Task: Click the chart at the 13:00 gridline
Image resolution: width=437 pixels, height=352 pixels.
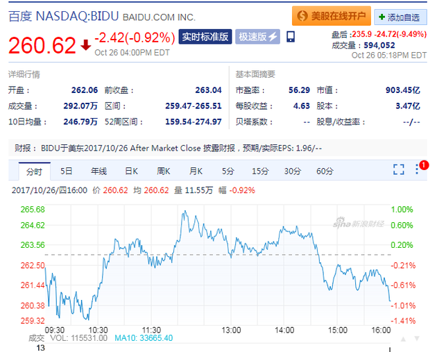Action: point(231,265)
